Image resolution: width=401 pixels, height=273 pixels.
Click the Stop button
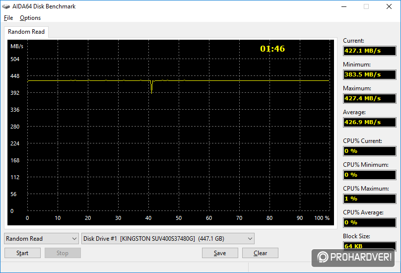[63, 253]
